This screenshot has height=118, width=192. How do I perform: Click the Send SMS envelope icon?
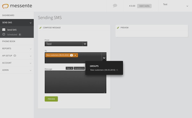(x=4, y=30)
